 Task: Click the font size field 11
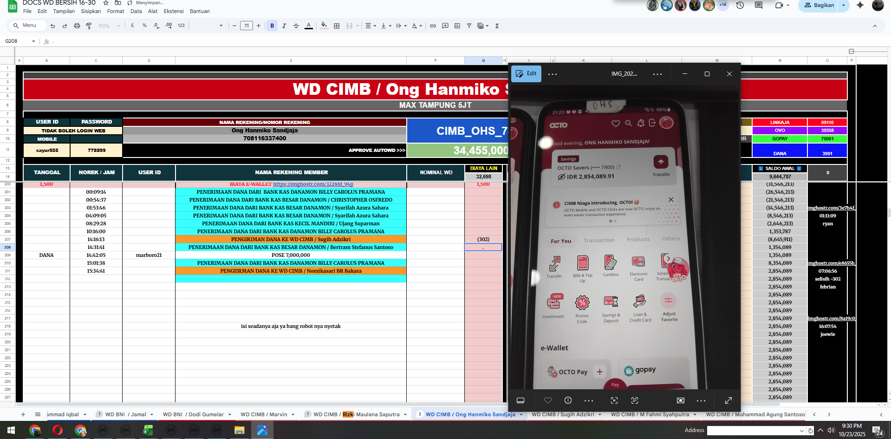point(247,26)
